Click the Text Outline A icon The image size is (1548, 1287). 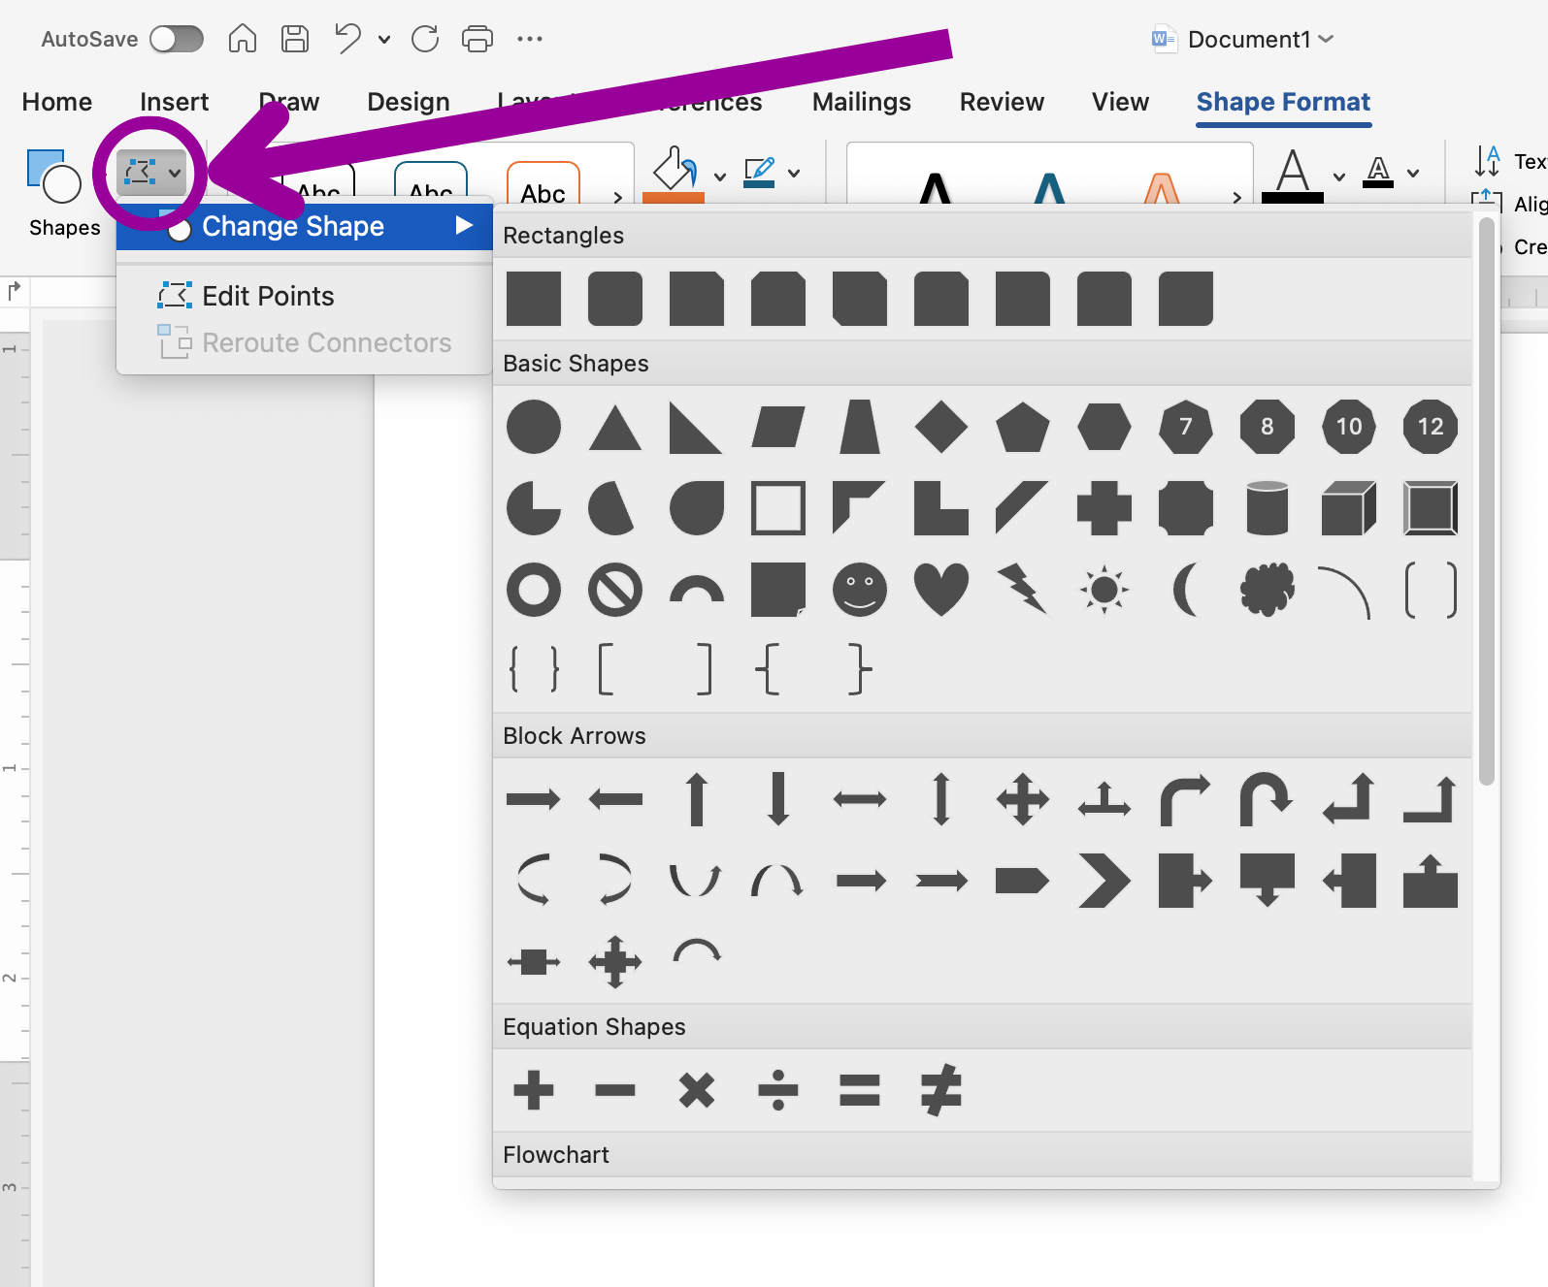click(x=1378, y=173)
